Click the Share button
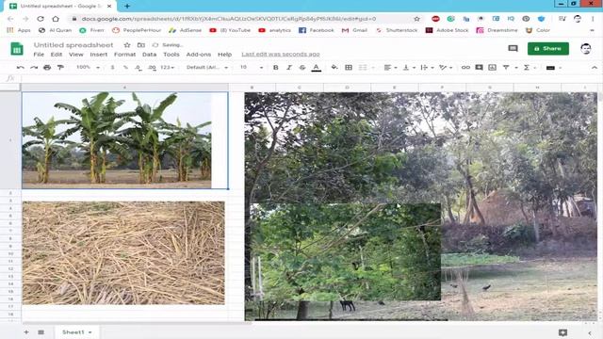Viewport: 603px width, 339px height. [548, 48]
